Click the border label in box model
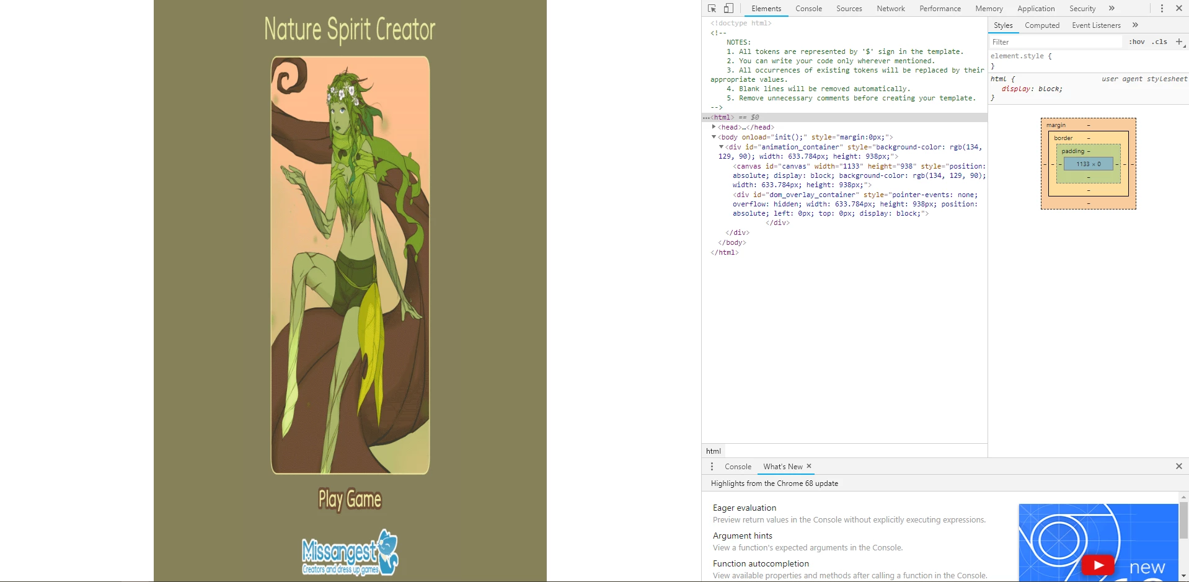Viewport: 1189px width, 582px height. (1063, 138)
